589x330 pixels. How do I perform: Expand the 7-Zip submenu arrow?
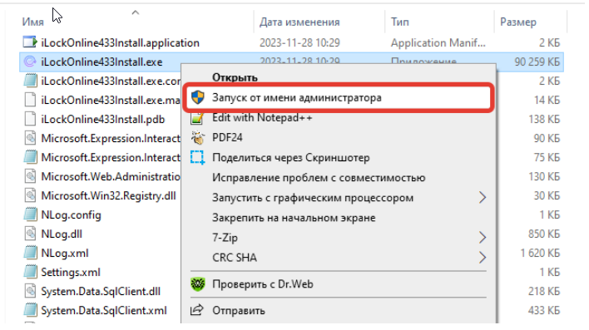[483, 238]
